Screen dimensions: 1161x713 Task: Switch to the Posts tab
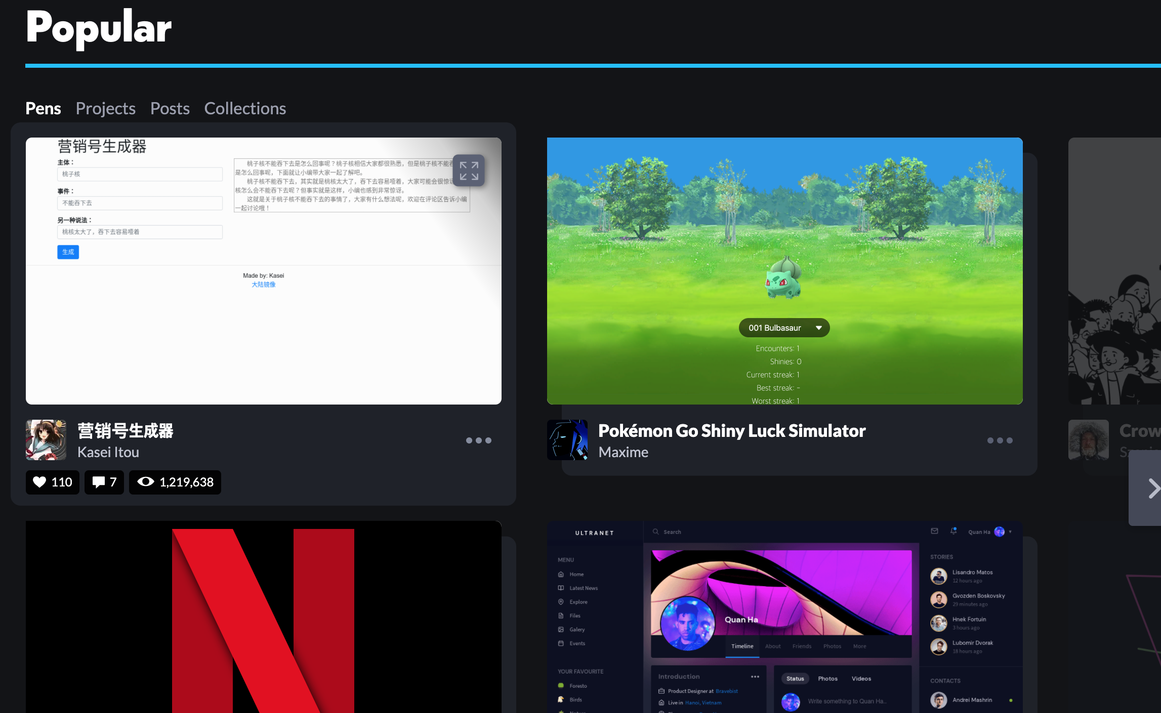[x=170, y=108]
